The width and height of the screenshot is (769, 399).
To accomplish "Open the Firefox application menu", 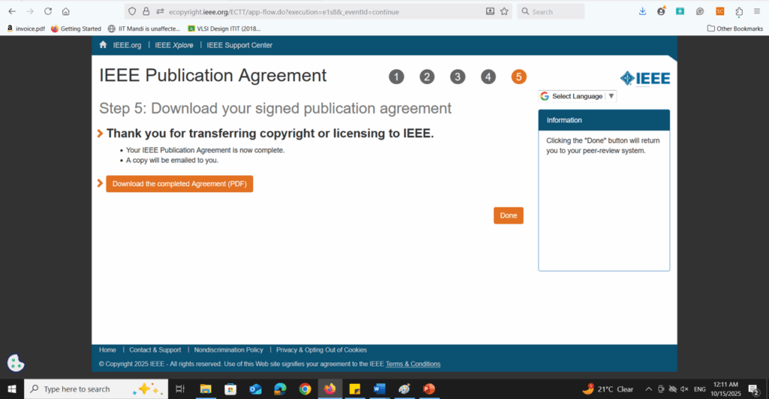I will coord(758,11).
